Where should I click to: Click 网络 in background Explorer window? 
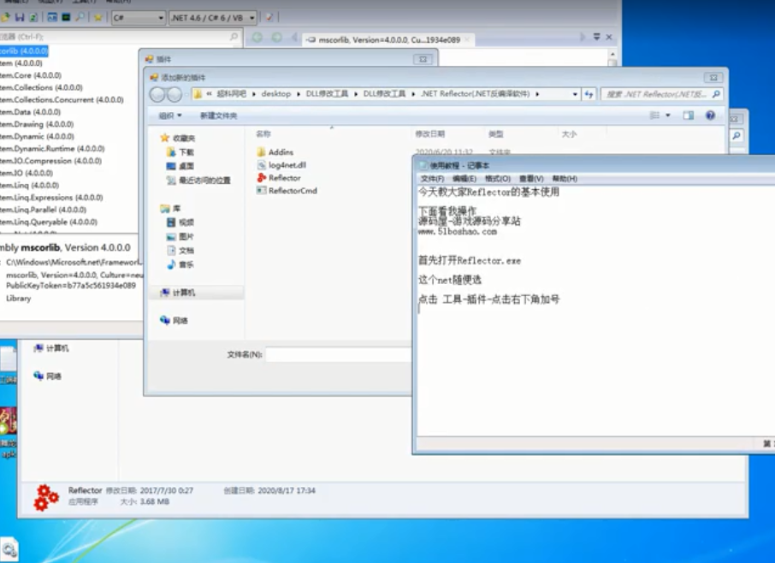pyautogui.click(x=47, y=376)
